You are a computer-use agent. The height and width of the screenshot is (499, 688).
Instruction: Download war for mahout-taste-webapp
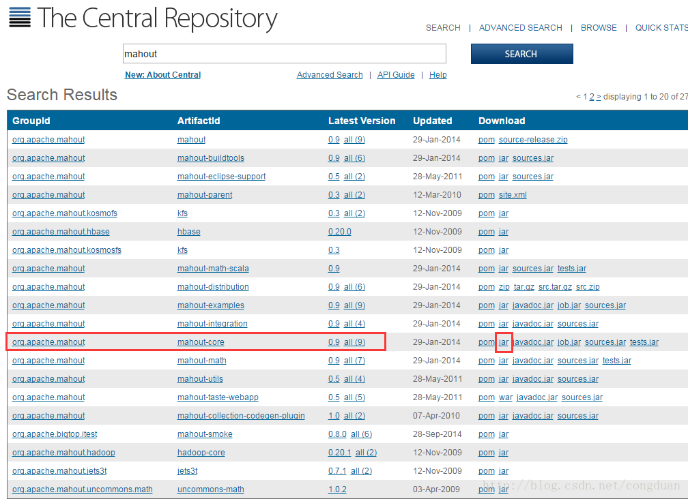[506, 397]
